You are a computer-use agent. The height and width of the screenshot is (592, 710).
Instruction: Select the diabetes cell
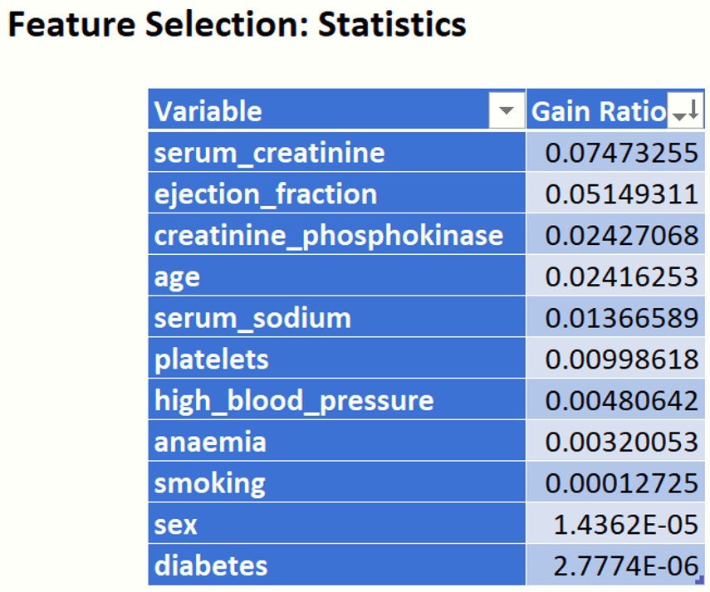click(x=211, y=566)
